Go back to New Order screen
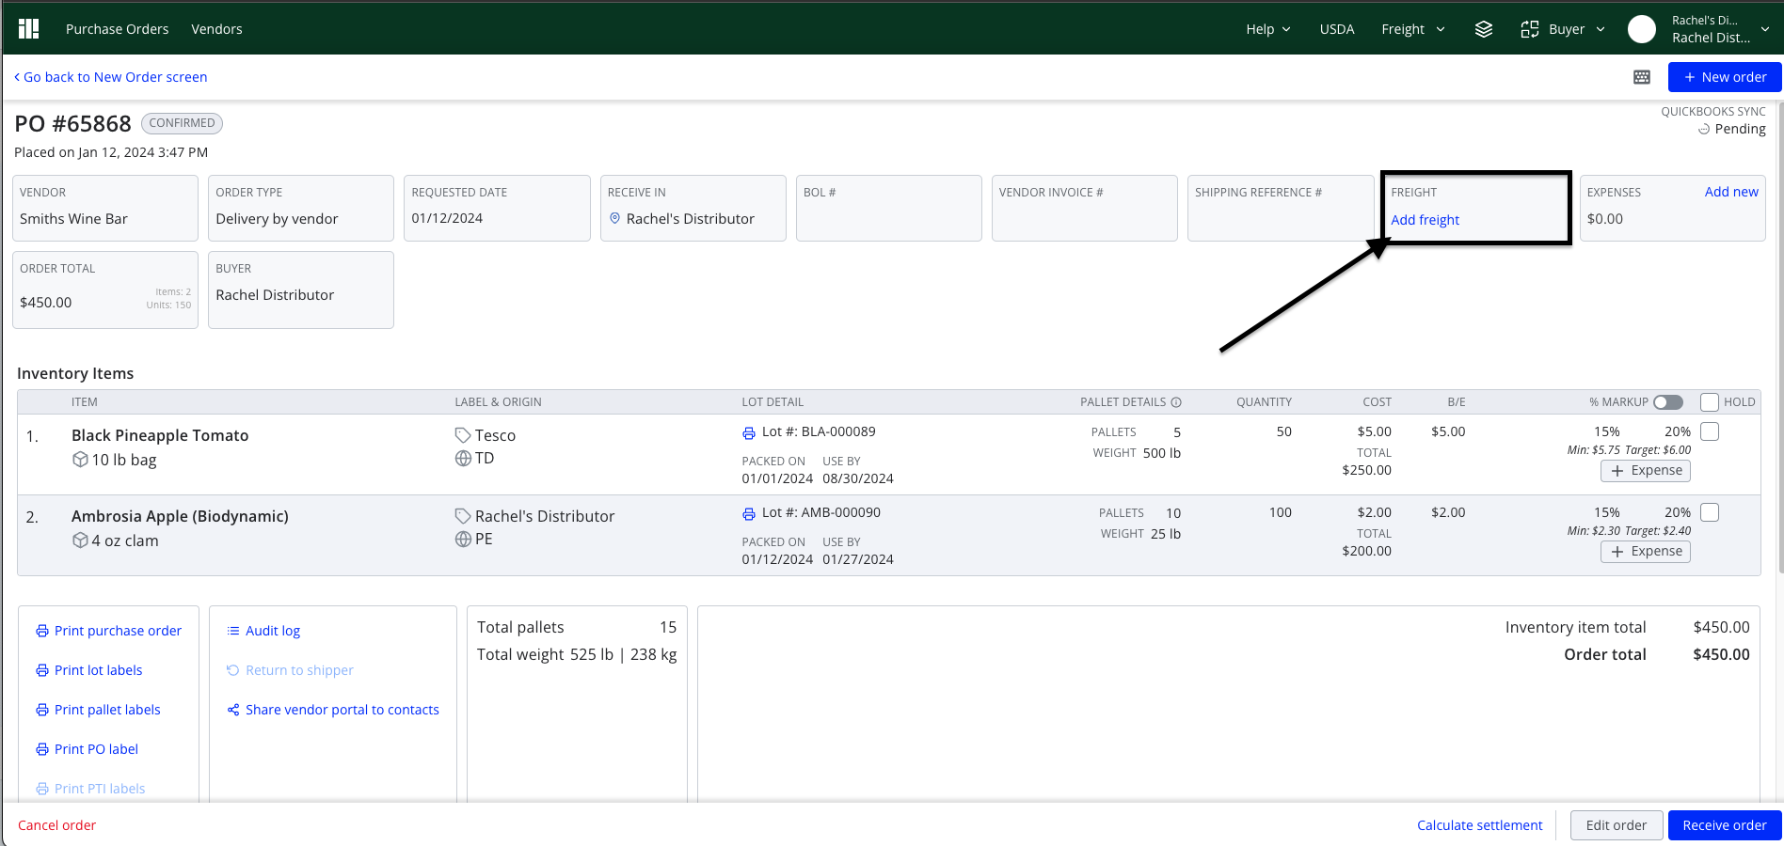This screenshot has width=1784, height=846. [111, 77]
